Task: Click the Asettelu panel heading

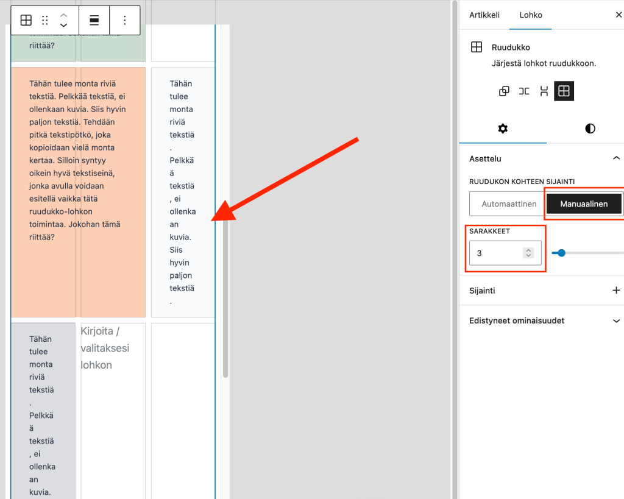Action: (485, 158)
